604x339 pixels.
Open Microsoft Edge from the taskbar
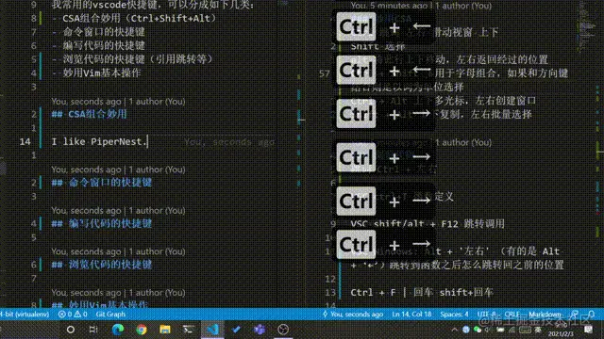tap(118, 330)
